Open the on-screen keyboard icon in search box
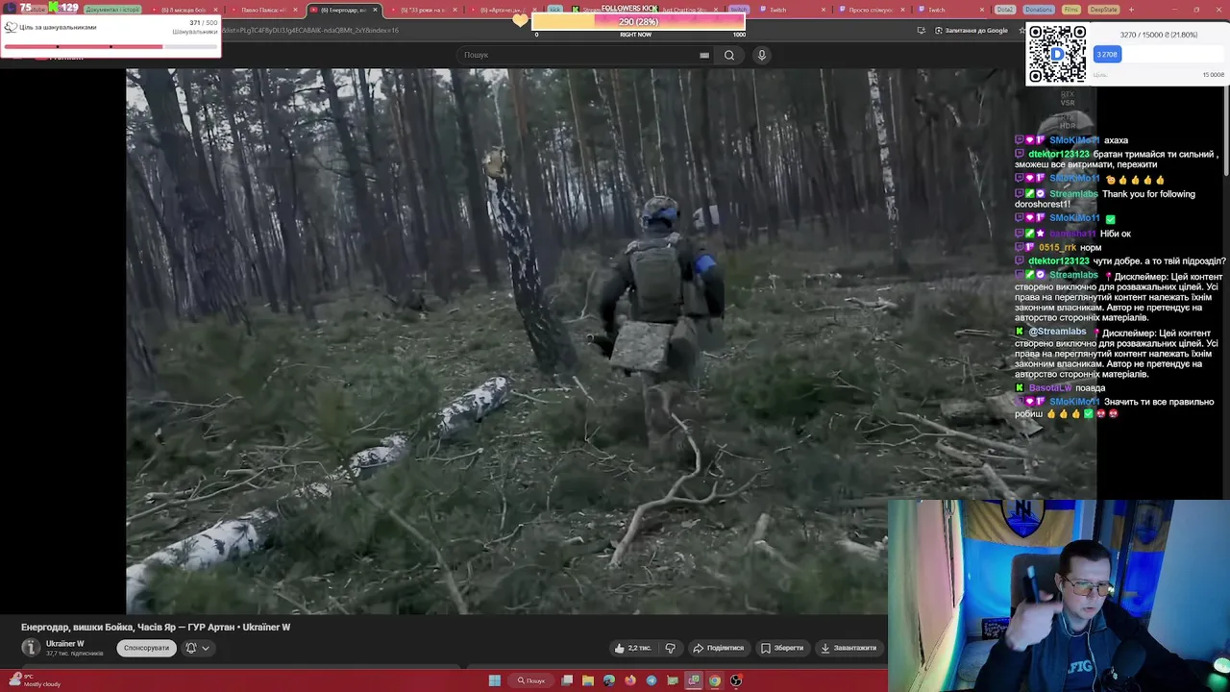Screen dimensions: 1230x692 (704, 55)
